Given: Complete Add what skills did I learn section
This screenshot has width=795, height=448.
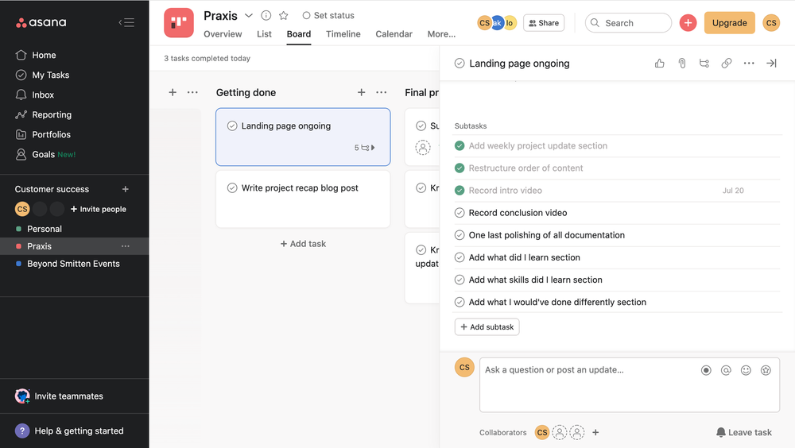Looking at the screenshot, I should tap(460, 280).
